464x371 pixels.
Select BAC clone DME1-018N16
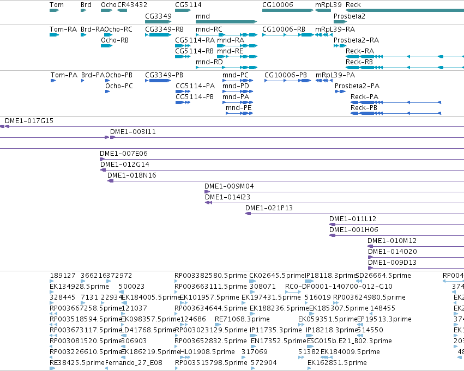coord(286,181)
